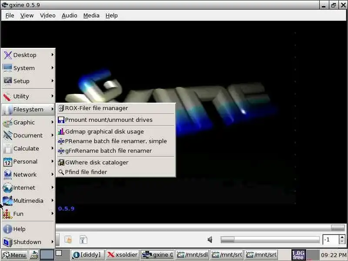The width and height of the screenshot is (348, 261).
Task: Click the -1 spin box field
Action: [x=331, y=240]
